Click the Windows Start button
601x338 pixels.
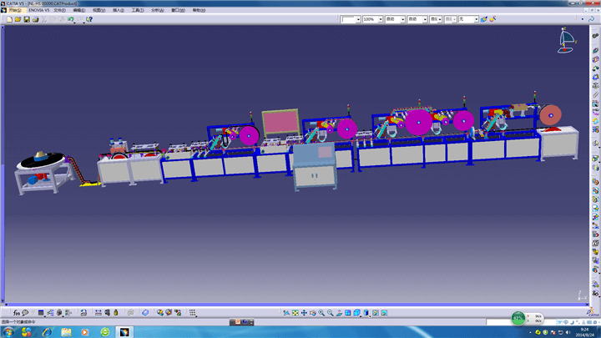(7, 331)
